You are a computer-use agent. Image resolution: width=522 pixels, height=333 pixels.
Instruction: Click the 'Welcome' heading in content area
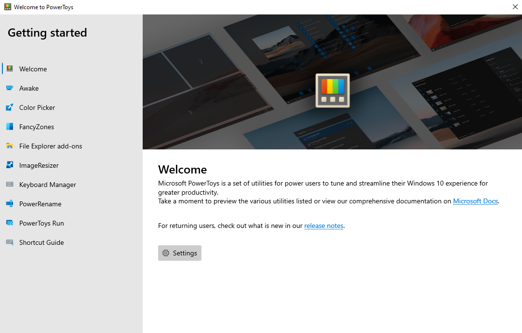click(x=182, y=170)
